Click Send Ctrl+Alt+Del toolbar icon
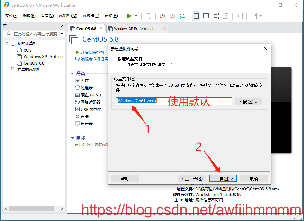This screenshot has height=221, width=304. (148, 16)
